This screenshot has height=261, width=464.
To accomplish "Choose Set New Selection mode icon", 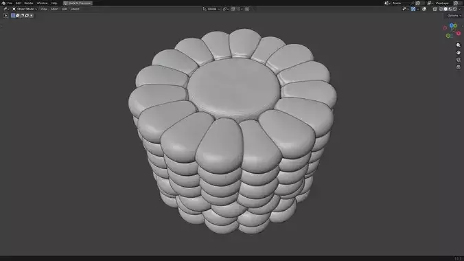I will [x=13, y=15].
